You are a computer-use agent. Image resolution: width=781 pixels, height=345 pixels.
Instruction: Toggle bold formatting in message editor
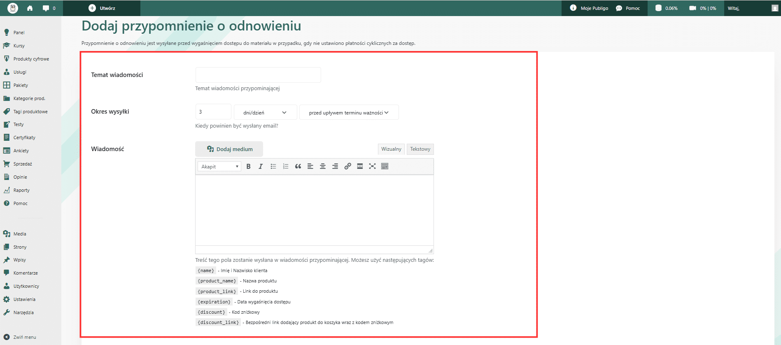click(x=248, y=166)
